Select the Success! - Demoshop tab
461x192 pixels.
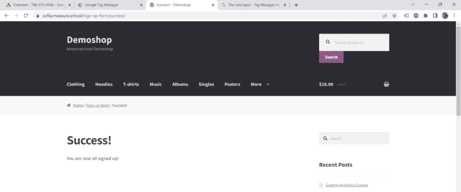181,5
